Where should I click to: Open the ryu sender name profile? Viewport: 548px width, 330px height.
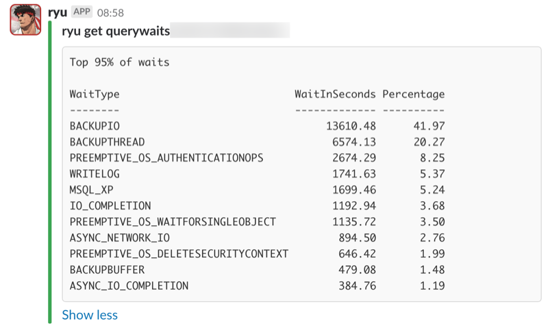click(58, 13)
